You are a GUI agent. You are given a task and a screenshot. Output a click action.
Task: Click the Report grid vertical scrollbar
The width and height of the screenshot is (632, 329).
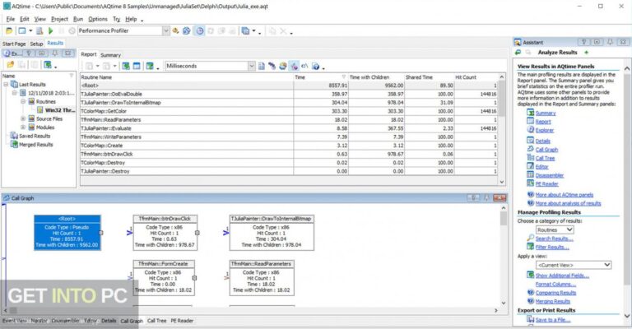(x=501, y=129)
